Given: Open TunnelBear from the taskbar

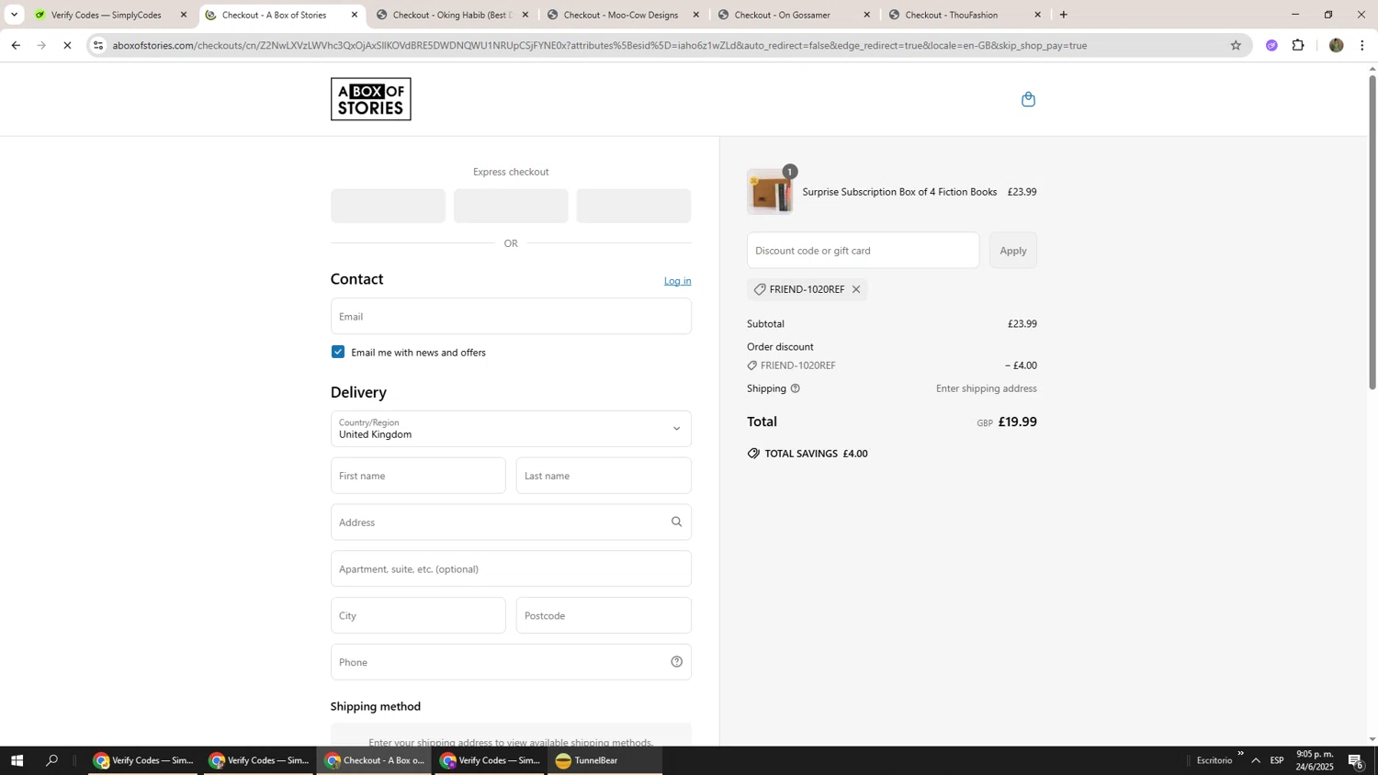Looking at the screenshot, I should tap(605, 760).
